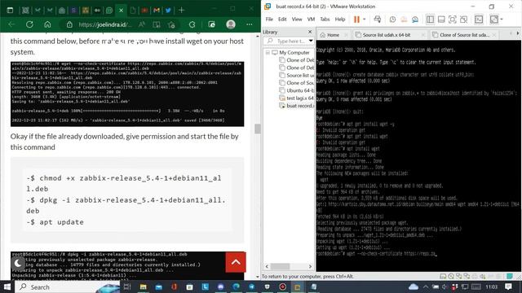Revert VM to previous snapshot

404,20
